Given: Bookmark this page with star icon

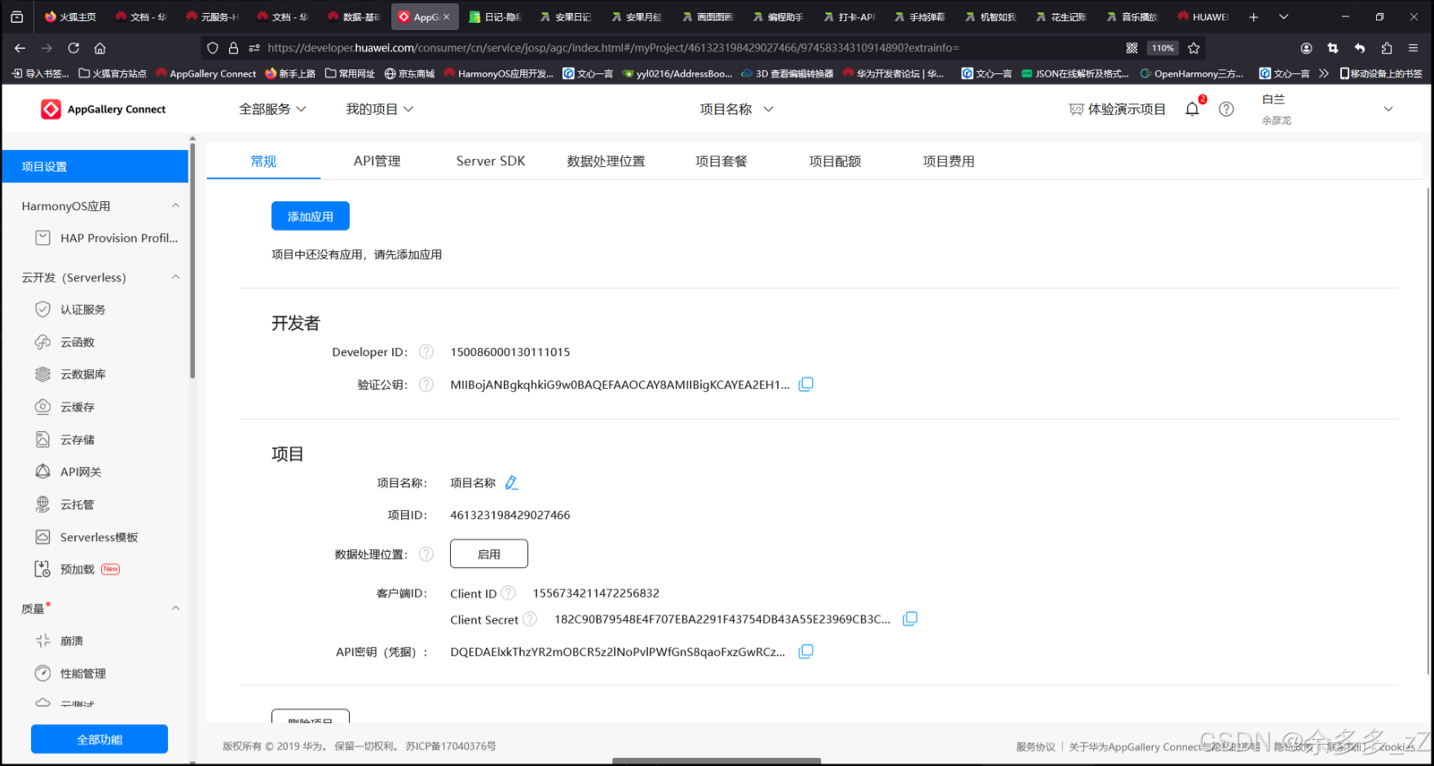Looking at the screenshot, I should coord(1194,48).
